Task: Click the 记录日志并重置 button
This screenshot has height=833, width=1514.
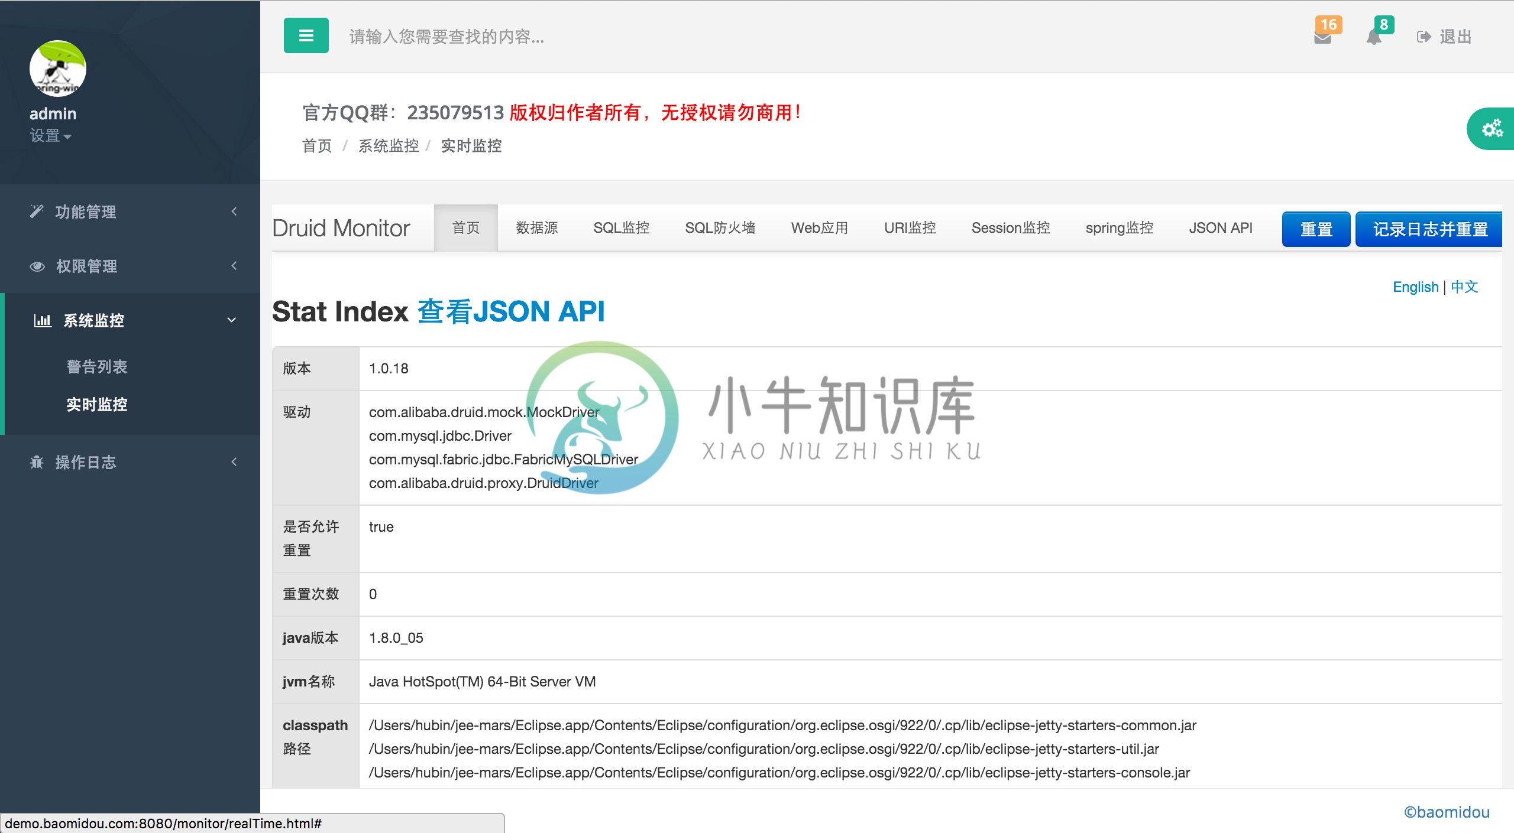Action: click(1430, 229)
